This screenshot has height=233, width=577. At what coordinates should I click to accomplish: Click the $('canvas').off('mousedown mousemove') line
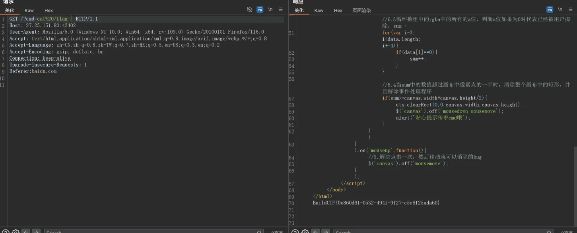(450, 111)
